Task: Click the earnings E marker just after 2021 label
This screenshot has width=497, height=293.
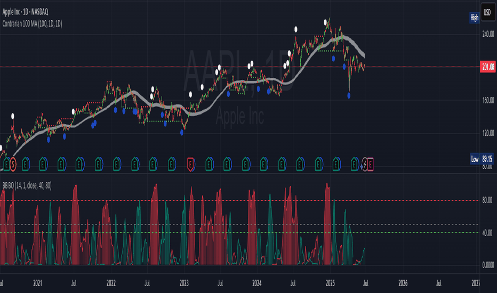Action: point(43,164)
